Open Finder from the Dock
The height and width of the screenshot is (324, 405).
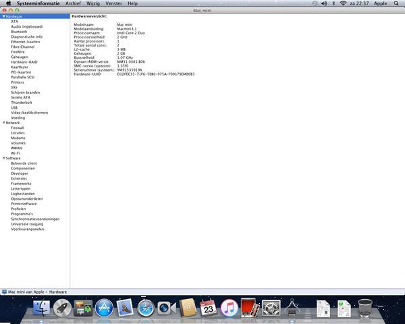point(41,308)
